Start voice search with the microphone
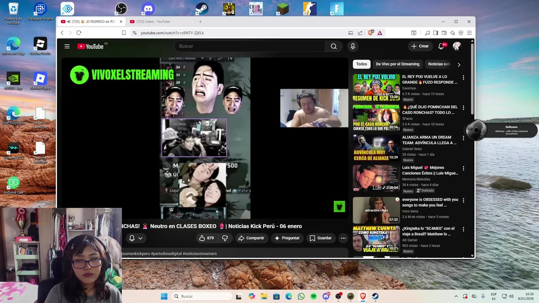The width and height of the screenshot is (539, 303). click(353, 46)
